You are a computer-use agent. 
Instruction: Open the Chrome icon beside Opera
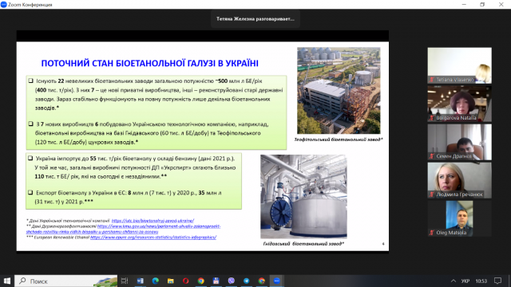(200, 281)
